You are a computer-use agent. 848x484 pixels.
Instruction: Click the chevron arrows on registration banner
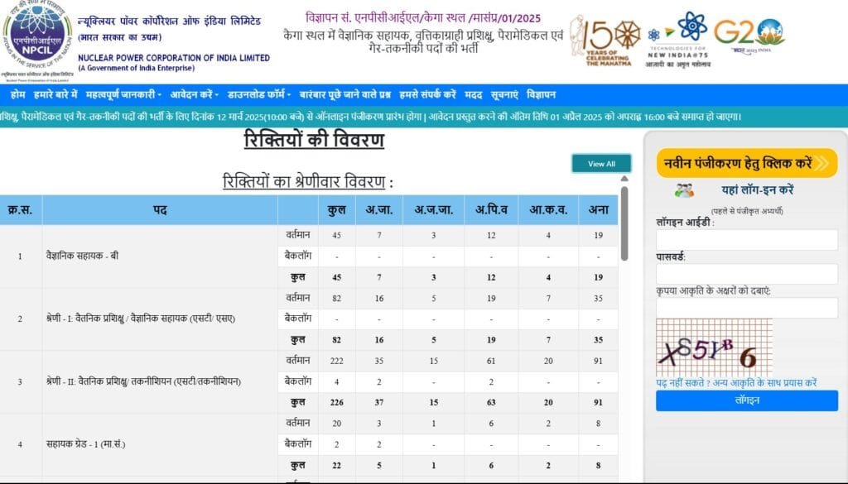coord(821,164)
